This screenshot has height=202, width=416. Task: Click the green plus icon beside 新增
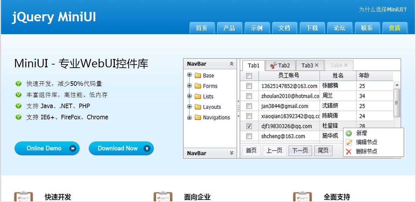[x=349, y=133]
